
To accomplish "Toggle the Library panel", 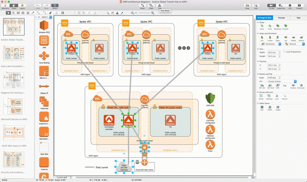I will [55, 5].
